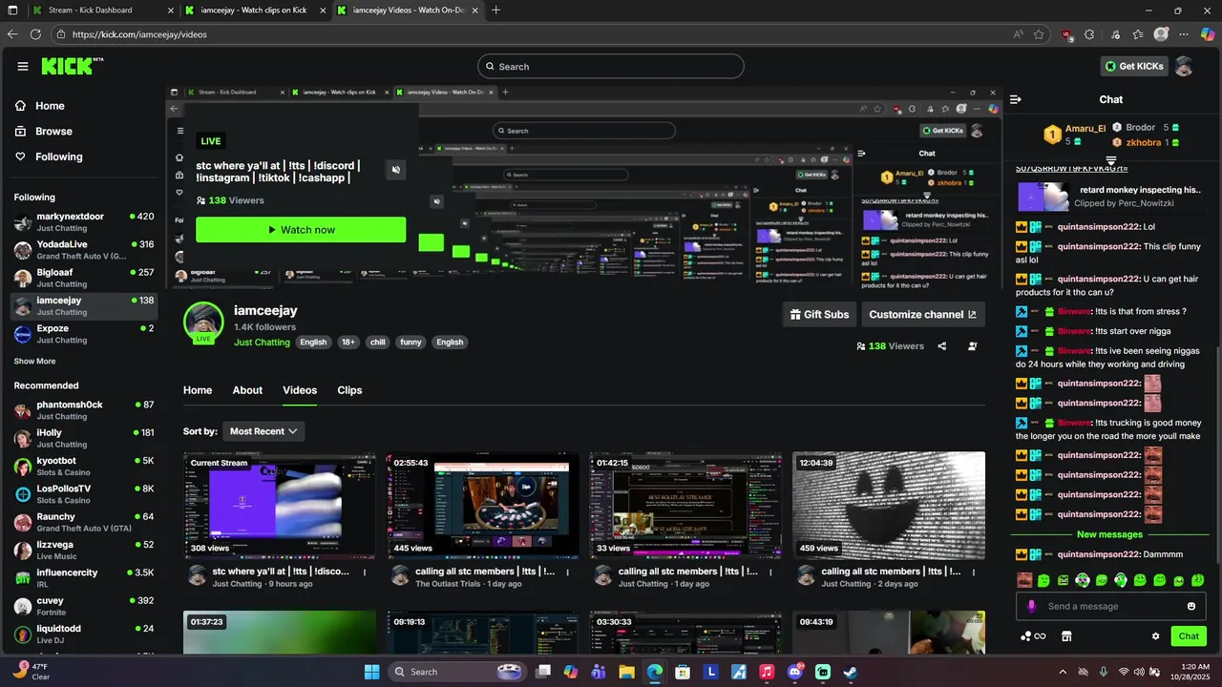The image size is (1222, 687).
Task: Open the shop icon below chat input
Action: click(1066, 636)
